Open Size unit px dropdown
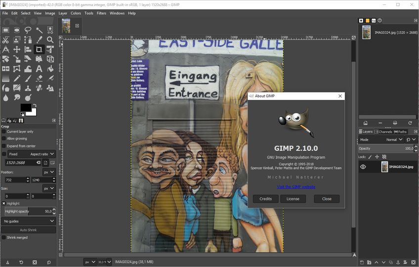The width and height of the screenshot is (419, 267). (49, 188)
